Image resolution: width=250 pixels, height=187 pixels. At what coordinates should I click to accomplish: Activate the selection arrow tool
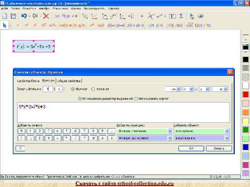click(x=5, y=25)
